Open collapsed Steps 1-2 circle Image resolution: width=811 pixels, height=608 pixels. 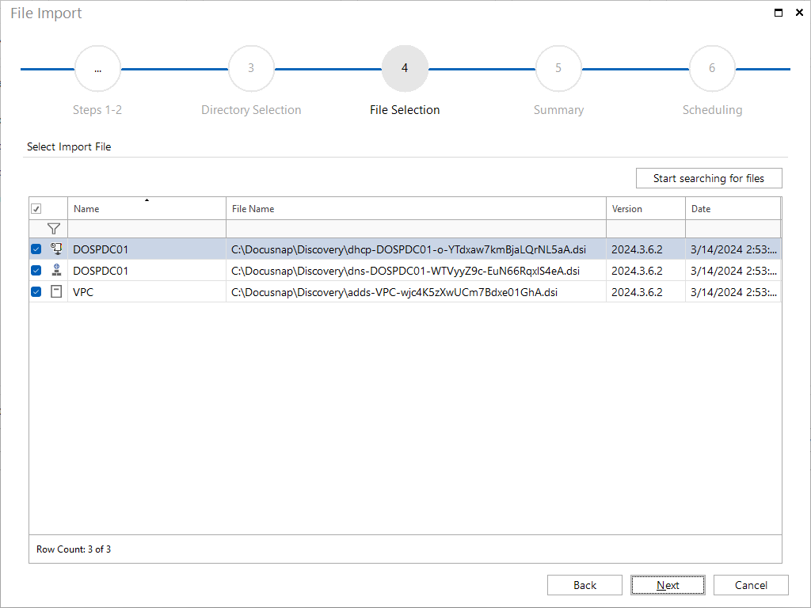pyautogui.click(x=97, y=68)
